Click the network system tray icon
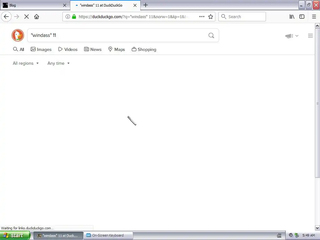This screenshot has height=240, width=320. (x=297, y=235)
